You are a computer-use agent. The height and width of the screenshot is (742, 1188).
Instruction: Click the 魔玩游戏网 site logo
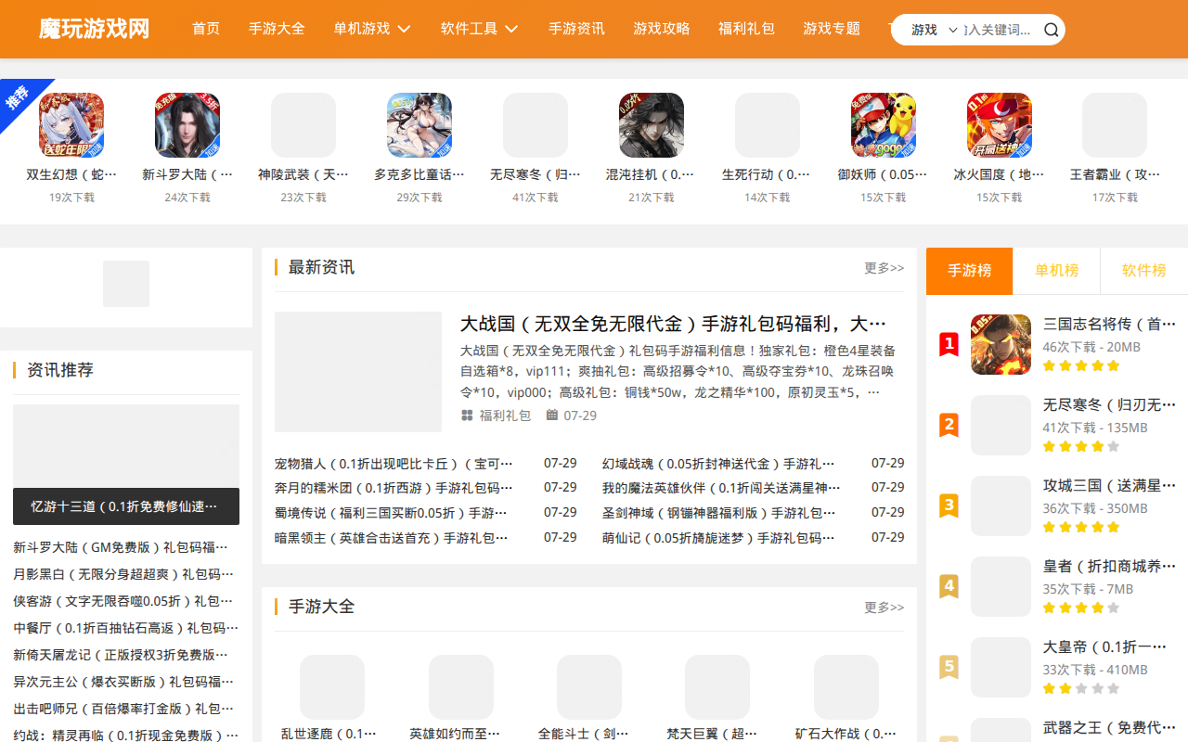point(94,29)
